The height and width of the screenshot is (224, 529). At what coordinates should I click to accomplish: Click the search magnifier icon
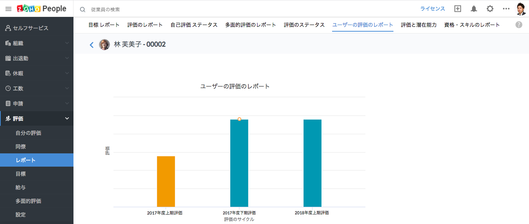pos(83,9)
